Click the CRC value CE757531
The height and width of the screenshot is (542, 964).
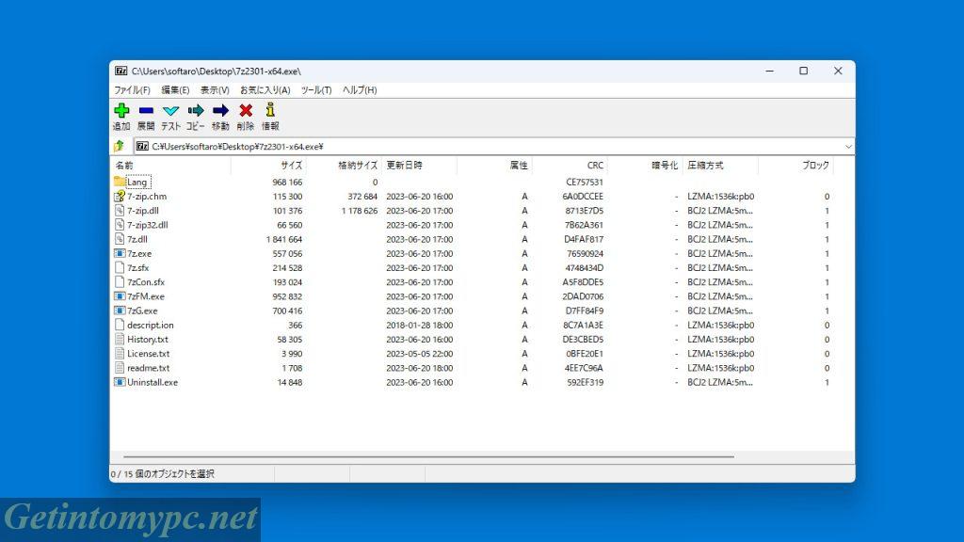[x=585, y=182]
